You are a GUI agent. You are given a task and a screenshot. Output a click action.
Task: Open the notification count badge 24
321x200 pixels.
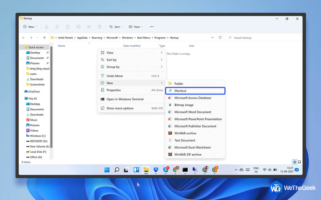(x=296, y=170)
